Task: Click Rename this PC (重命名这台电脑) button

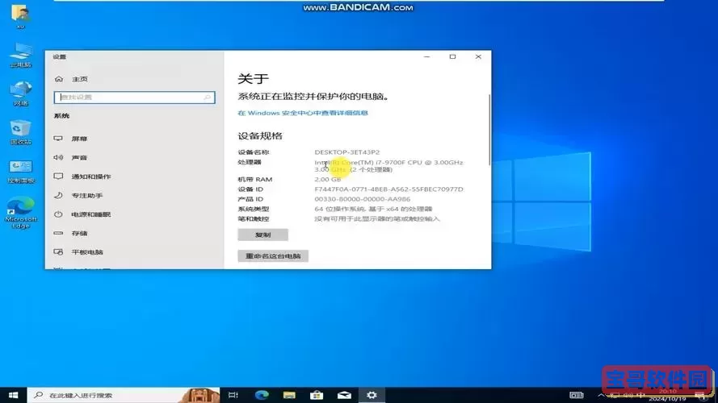Action: point(273,256)
